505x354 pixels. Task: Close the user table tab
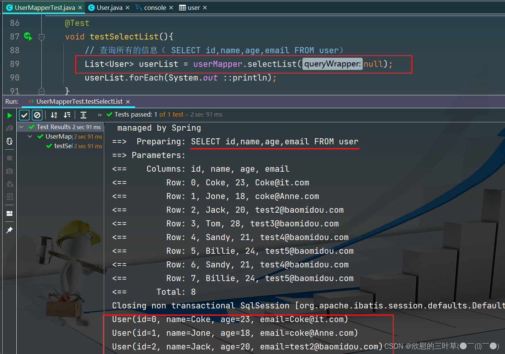pyautogui.click(x=205, y=8)
